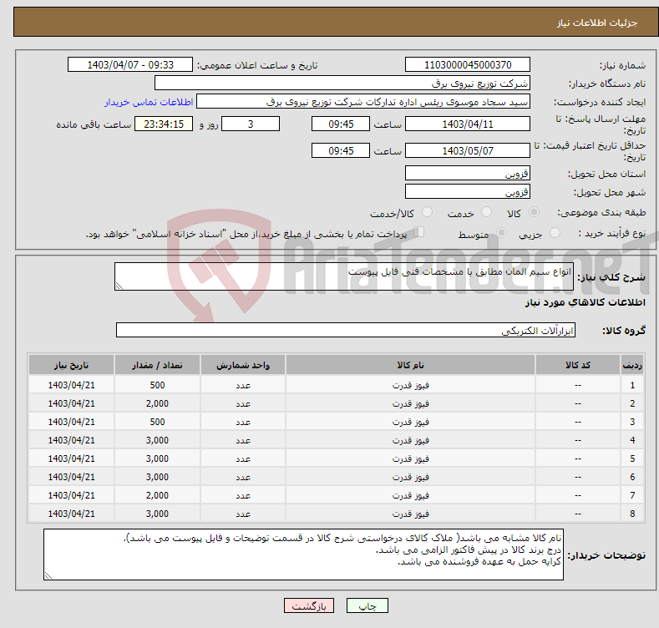Click the تاریخ نیاز column header

(72, 365)
